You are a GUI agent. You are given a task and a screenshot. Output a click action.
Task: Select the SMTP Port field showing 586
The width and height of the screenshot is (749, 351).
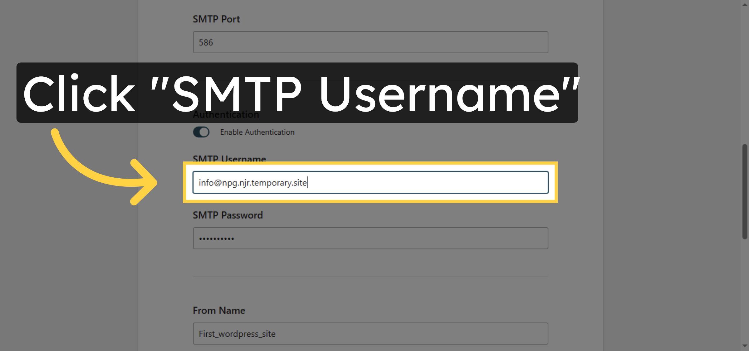click(370, 42)
